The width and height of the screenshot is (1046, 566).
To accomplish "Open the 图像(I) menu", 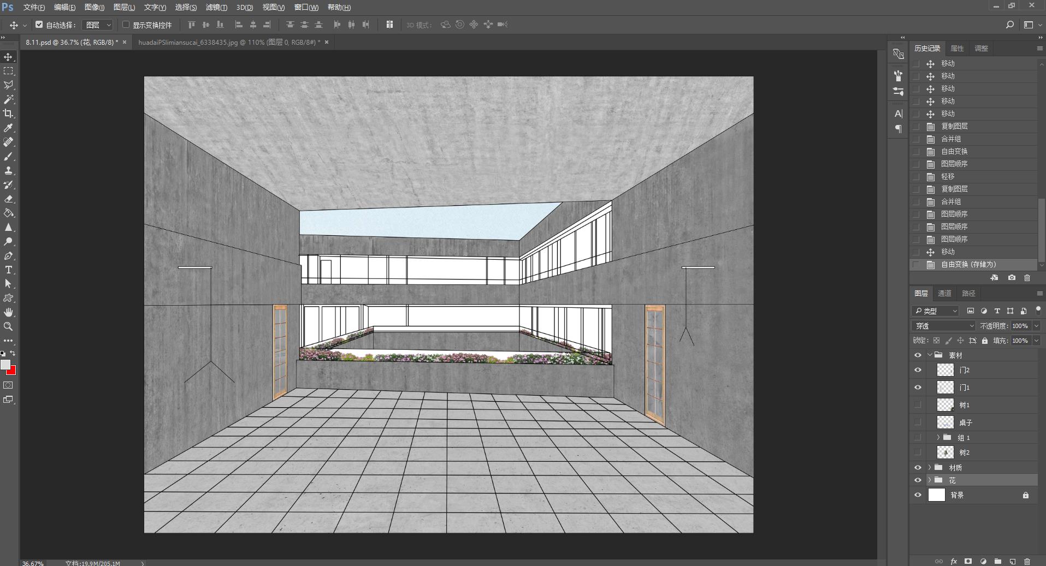I will pyautogui.click(x=94, y=7).
